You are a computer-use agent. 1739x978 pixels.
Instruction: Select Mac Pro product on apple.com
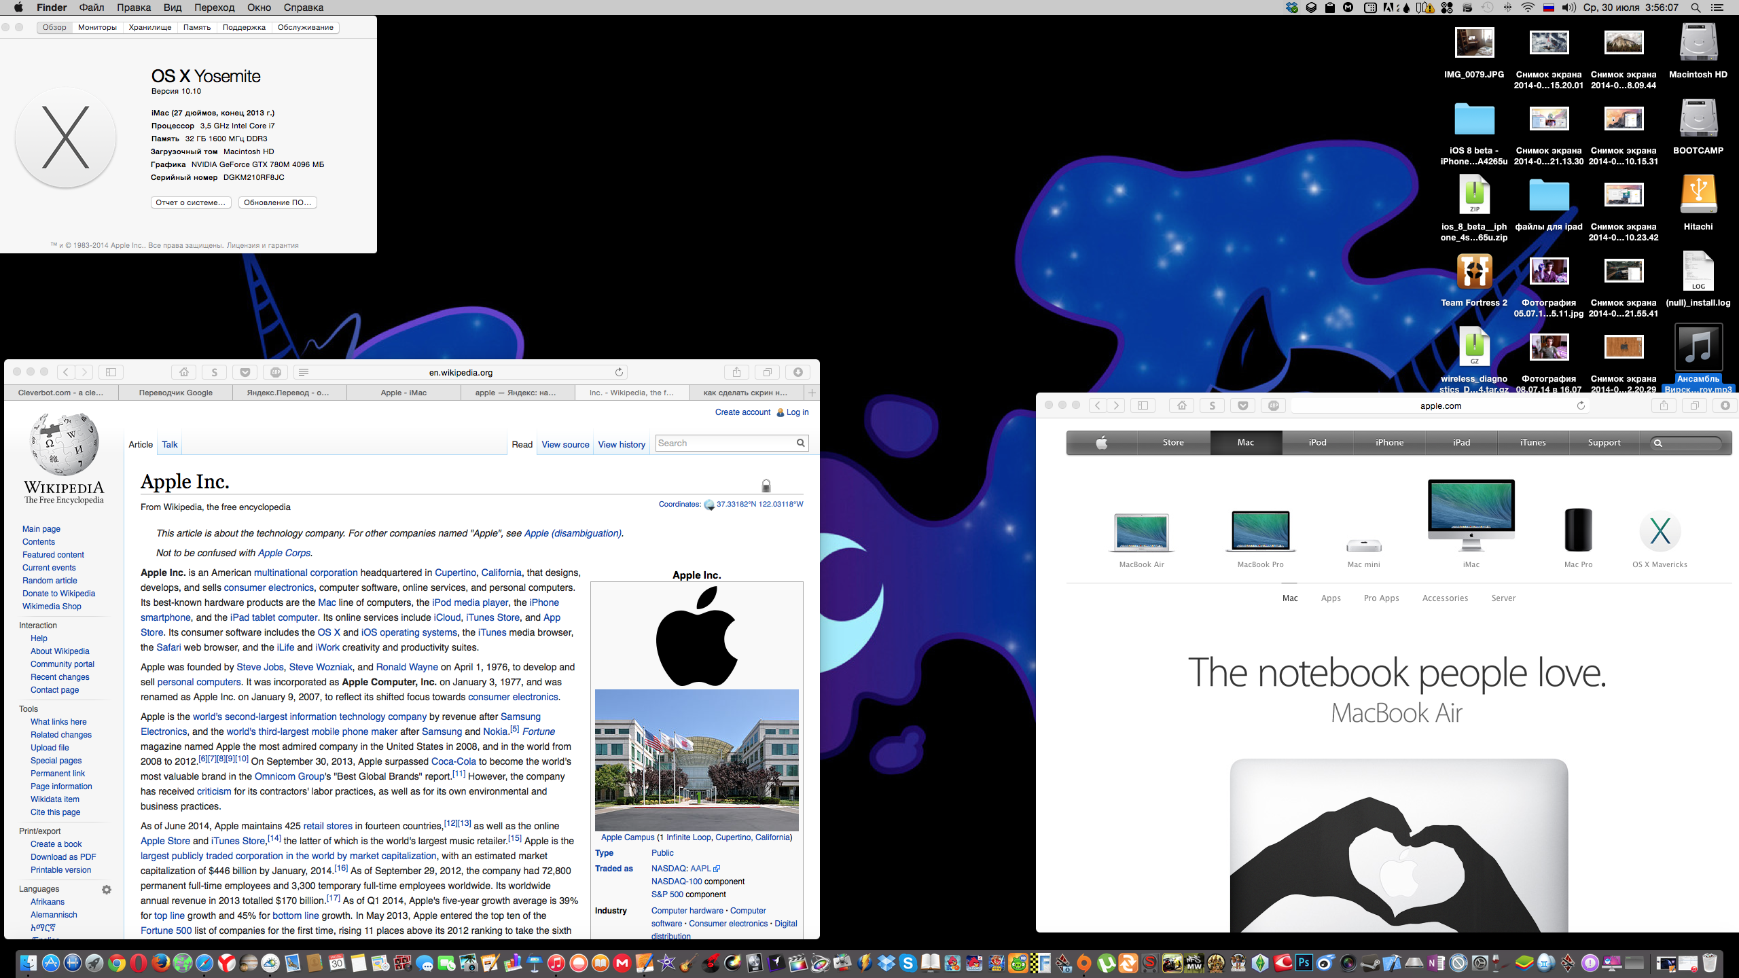click(1578, 538)
